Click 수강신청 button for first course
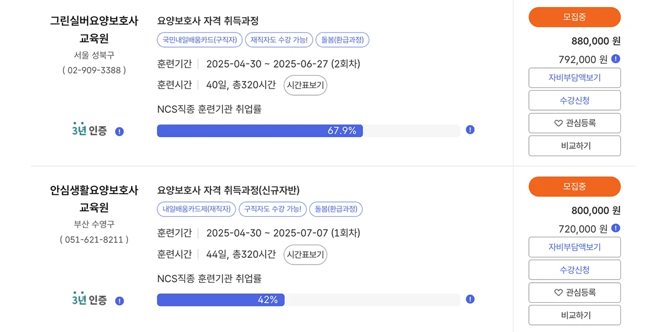Screen dimensions: 664x332 [x=574, y=100]
